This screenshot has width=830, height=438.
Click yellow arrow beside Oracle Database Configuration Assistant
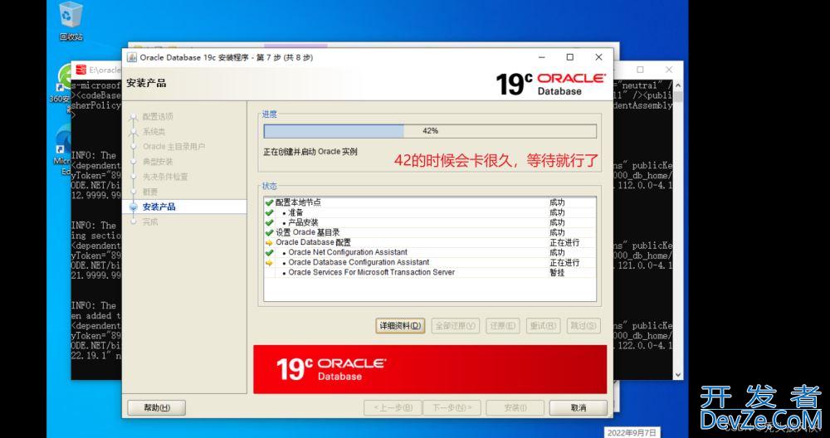[270, 263]
